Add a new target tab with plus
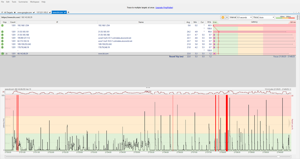The image size is (300, 159). 68,12
